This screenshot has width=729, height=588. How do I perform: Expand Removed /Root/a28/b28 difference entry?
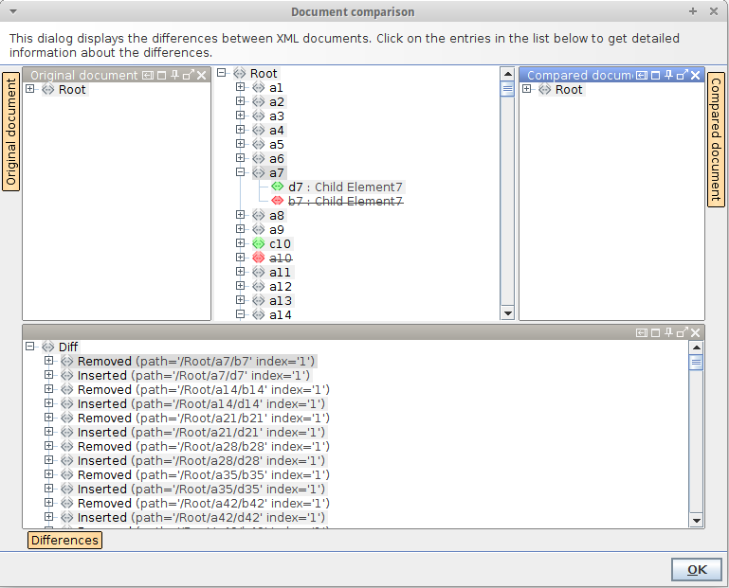48,446
